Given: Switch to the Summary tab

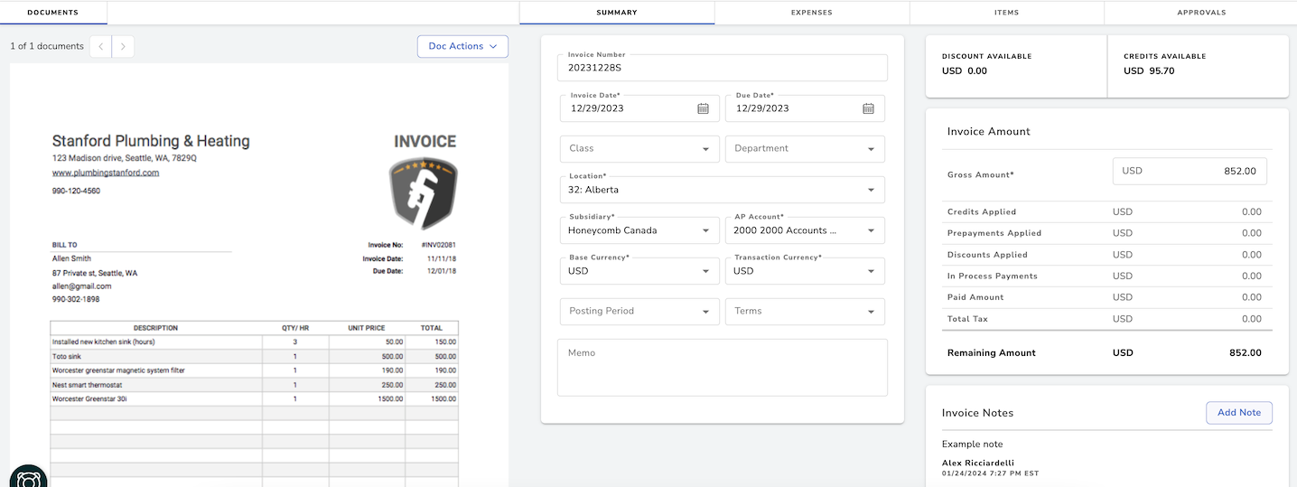Looking at the screenshot, I should (x=617, y=13).
